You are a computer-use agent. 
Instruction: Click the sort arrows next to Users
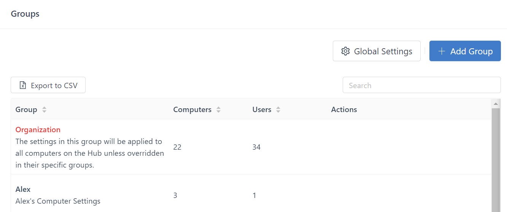[278, 110]
